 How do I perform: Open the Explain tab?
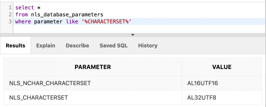[x=46, y=46]
